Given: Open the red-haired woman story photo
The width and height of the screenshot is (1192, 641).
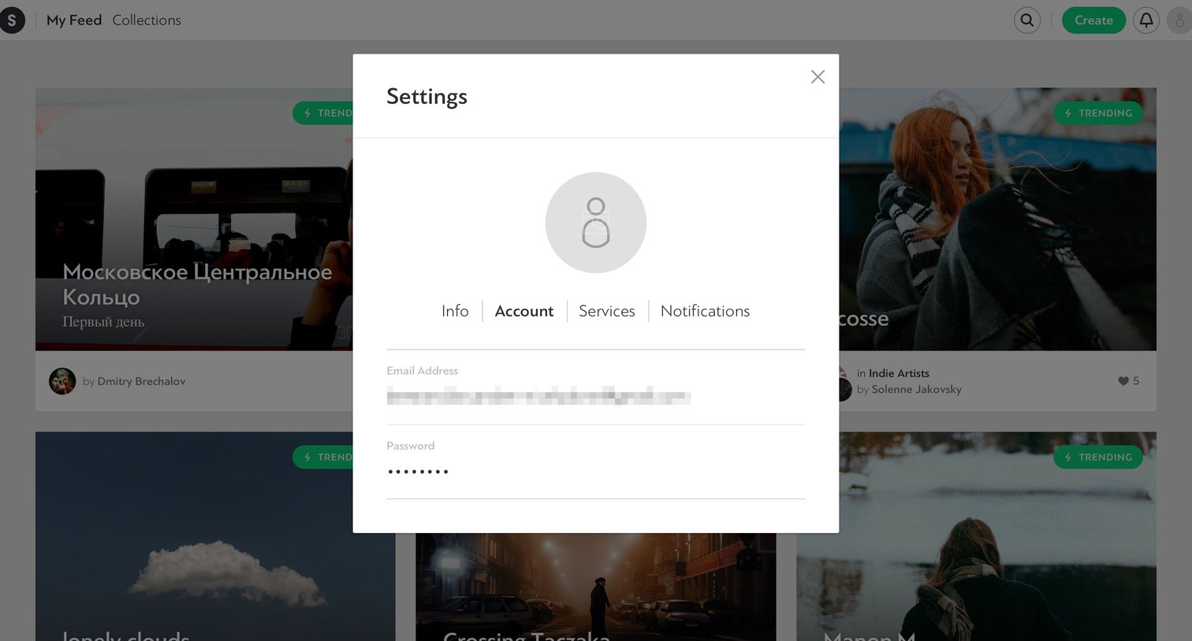Looking at the screenshot, I should pyautogui.click(x=997, y=219).
